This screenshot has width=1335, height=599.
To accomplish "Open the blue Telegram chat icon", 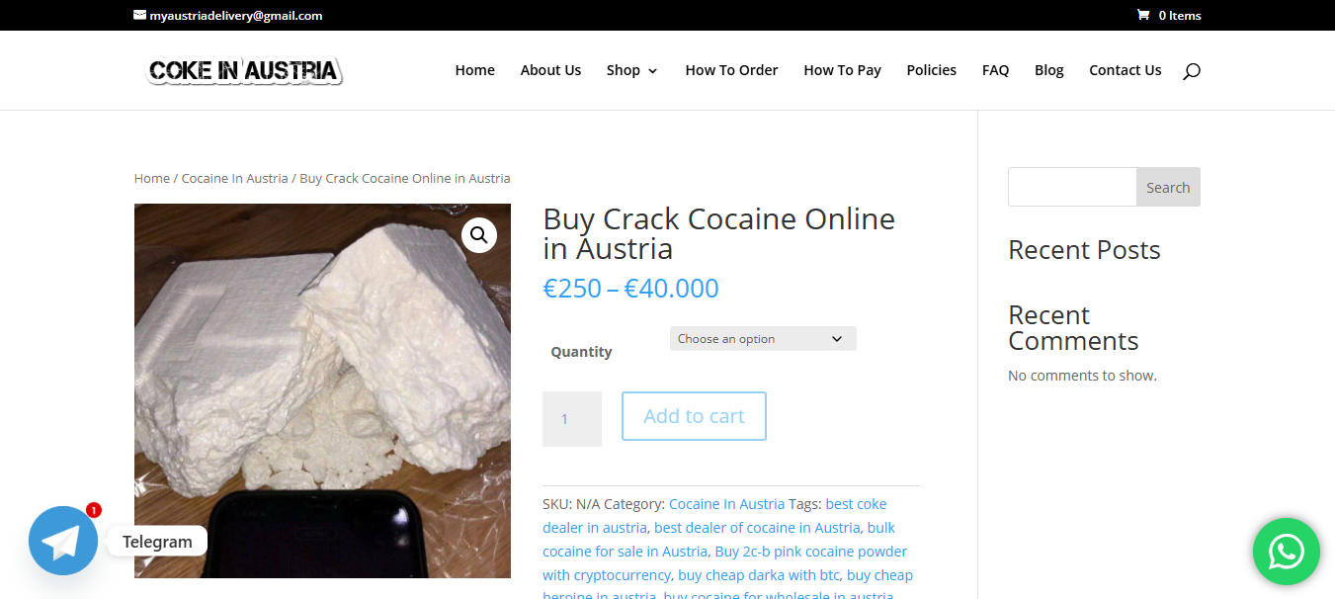I will [x=63, y=541].
